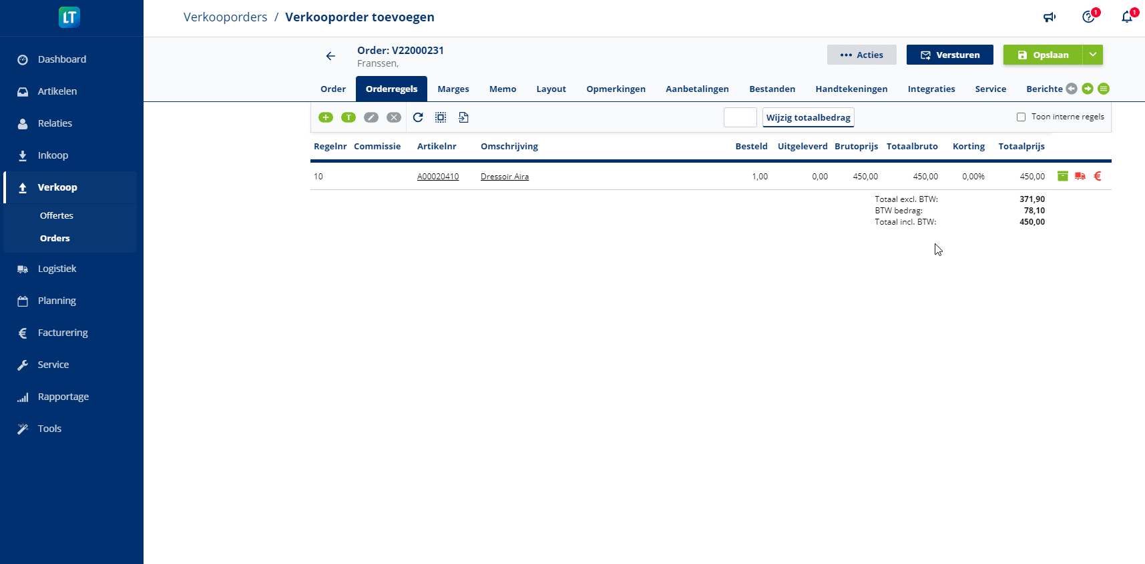
Task: Open the Acties menu
Action: point(861,55)
